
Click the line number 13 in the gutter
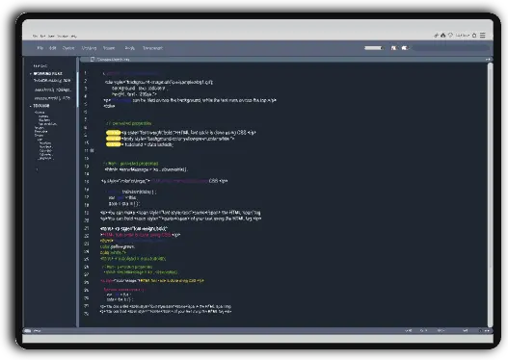coord(87,167)
